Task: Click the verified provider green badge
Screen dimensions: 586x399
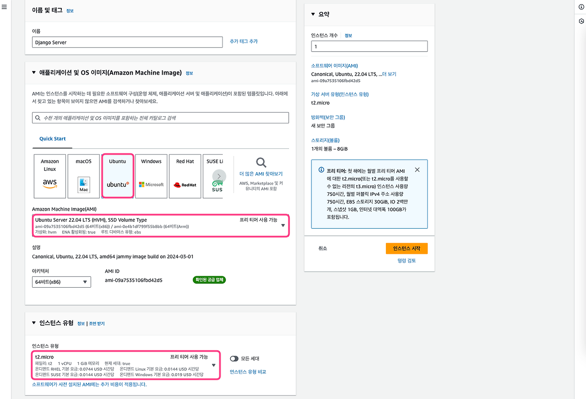Action: pos(209,280)
